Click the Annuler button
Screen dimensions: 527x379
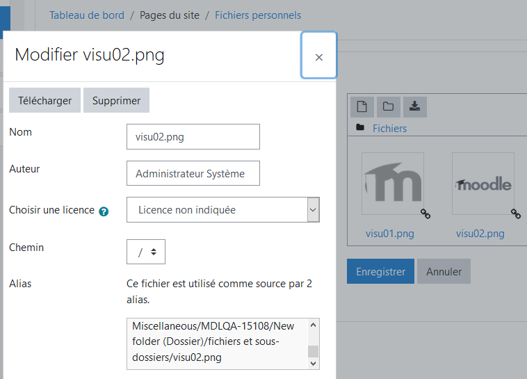[x=444, y=271]
